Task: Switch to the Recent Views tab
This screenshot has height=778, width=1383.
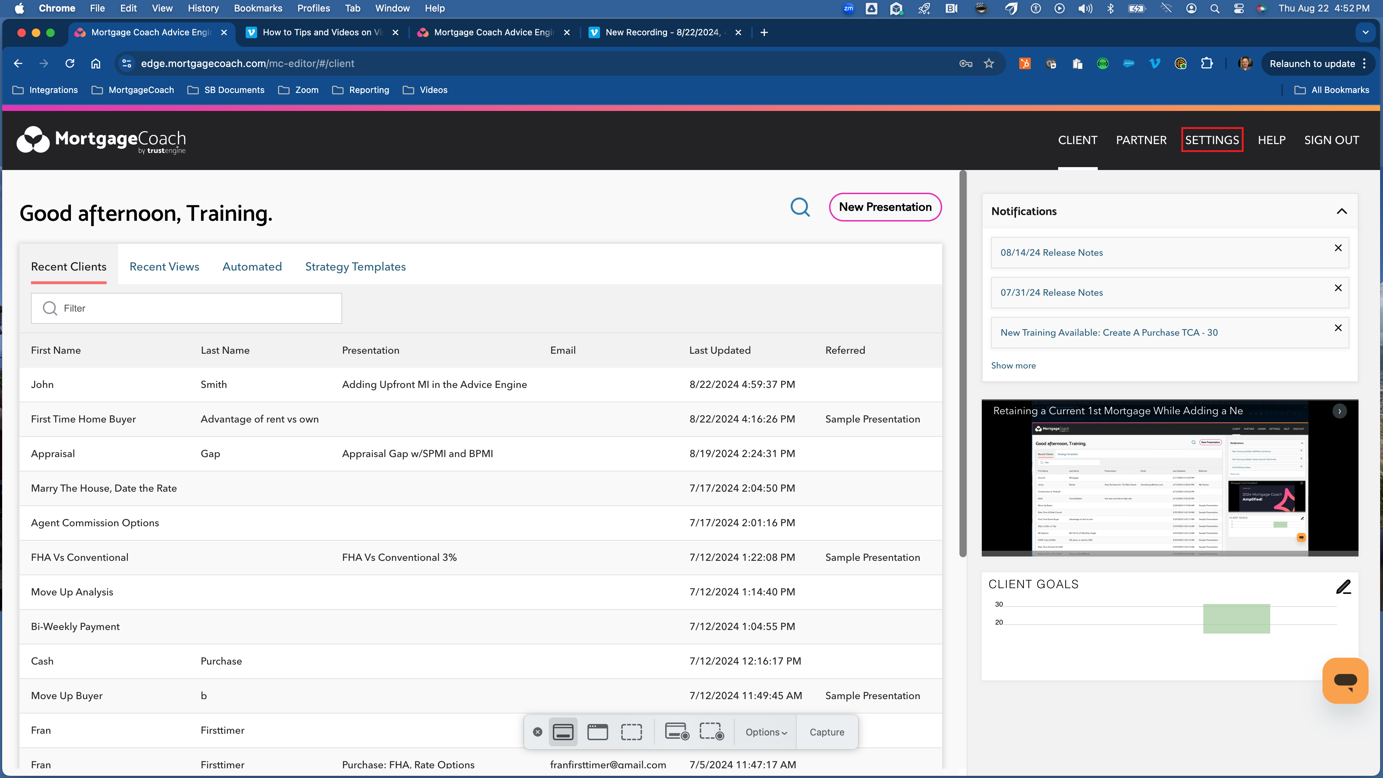Action: pos(164,267)
